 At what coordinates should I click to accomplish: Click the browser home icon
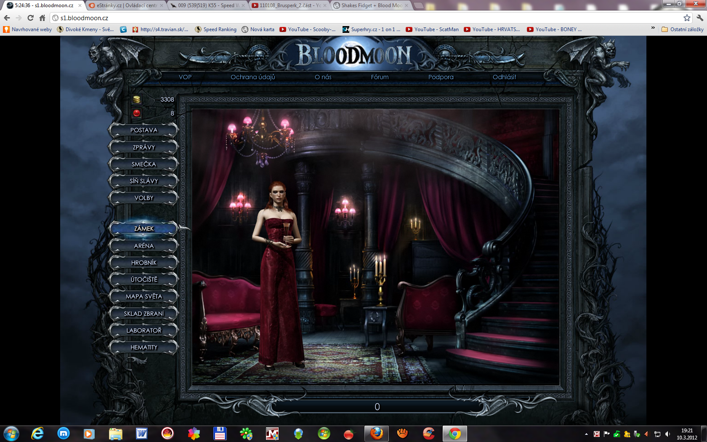coord(42,18)
